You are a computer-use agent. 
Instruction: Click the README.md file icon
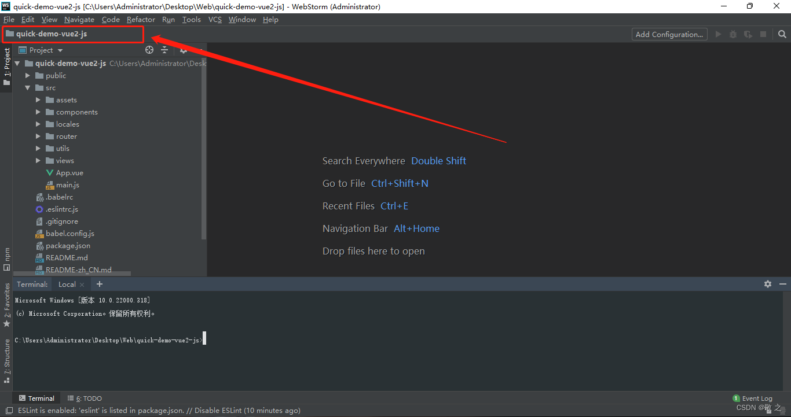point(39,258)
